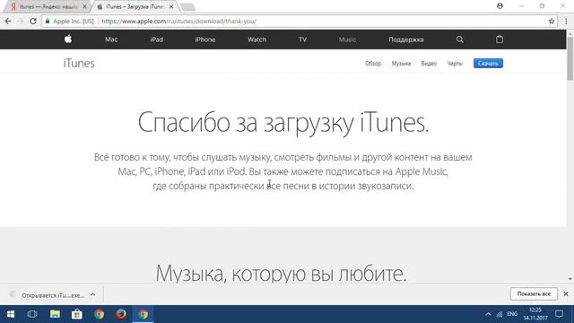Click active Chrome window on taskbar
Screen dimensions: 574x323
[143, 314]
